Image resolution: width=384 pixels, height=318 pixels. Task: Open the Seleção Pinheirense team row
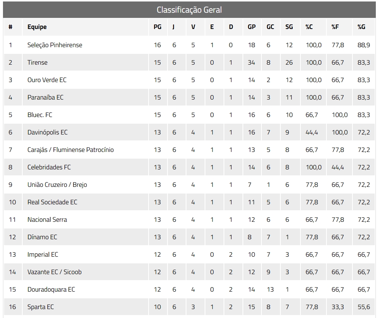coord(189,45)
